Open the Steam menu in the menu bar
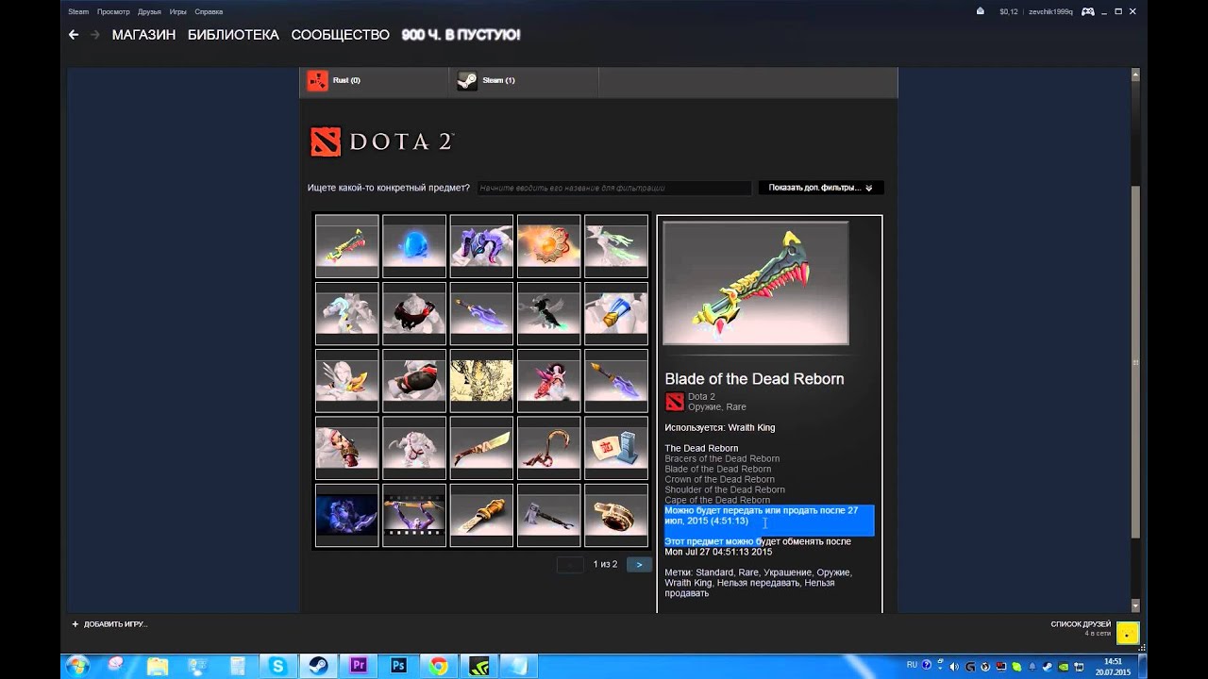Viewport: 1208px width, 679px height. pyautogui.click(x=78, y=11)
